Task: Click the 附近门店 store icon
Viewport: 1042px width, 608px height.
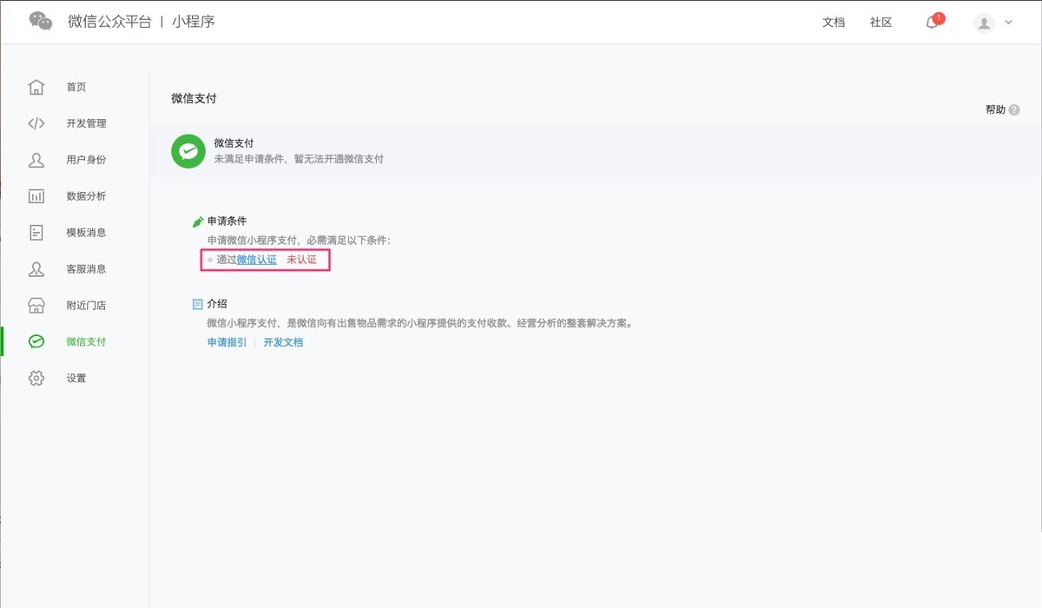Action: [36, 306]
